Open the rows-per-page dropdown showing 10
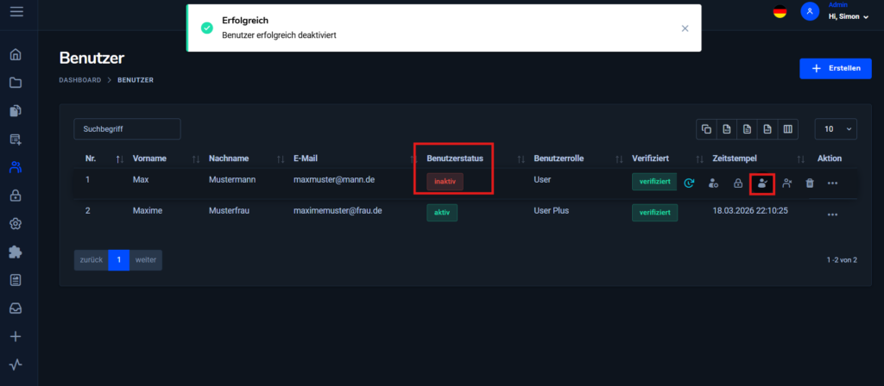The height and width of the screenshot is (386, 884). point(836,129)
